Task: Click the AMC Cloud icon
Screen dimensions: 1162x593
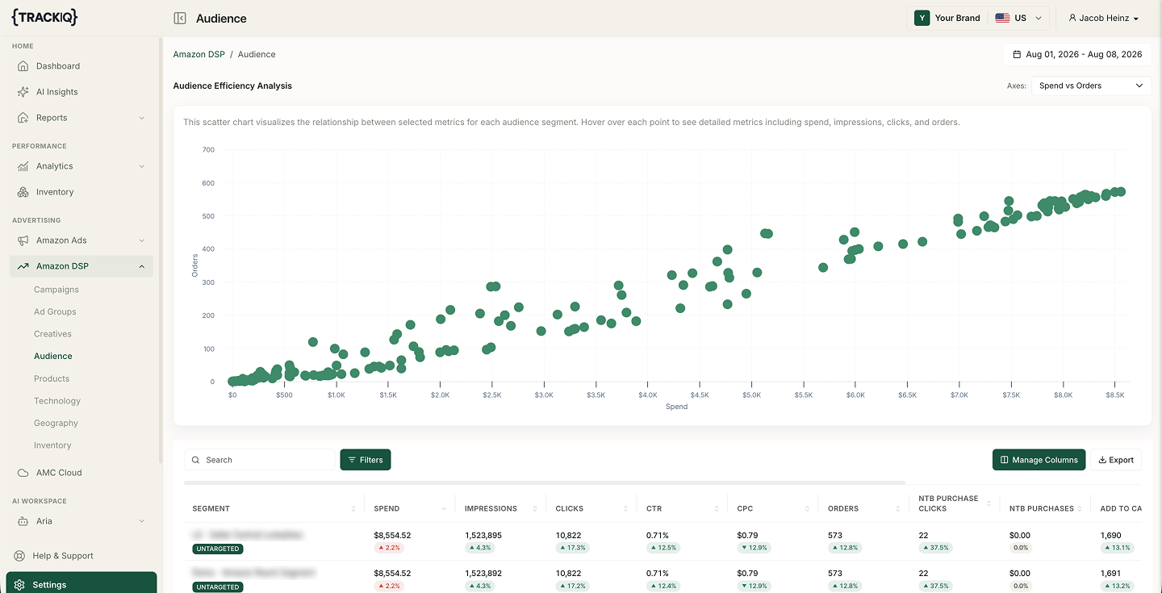Action: pos(23,473)
